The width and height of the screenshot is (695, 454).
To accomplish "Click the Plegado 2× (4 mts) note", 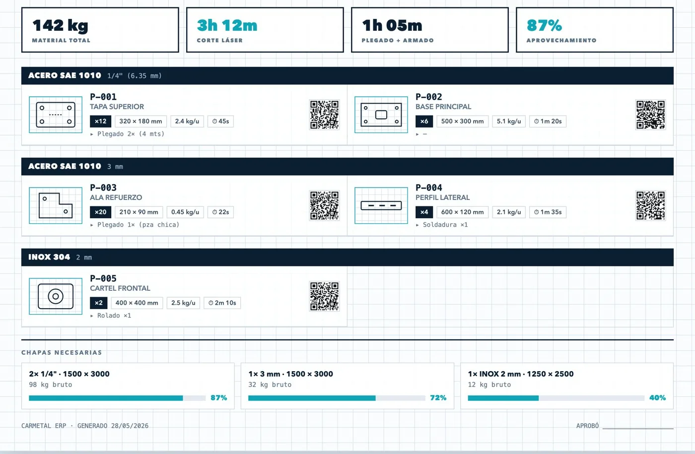I will point(127,134).
